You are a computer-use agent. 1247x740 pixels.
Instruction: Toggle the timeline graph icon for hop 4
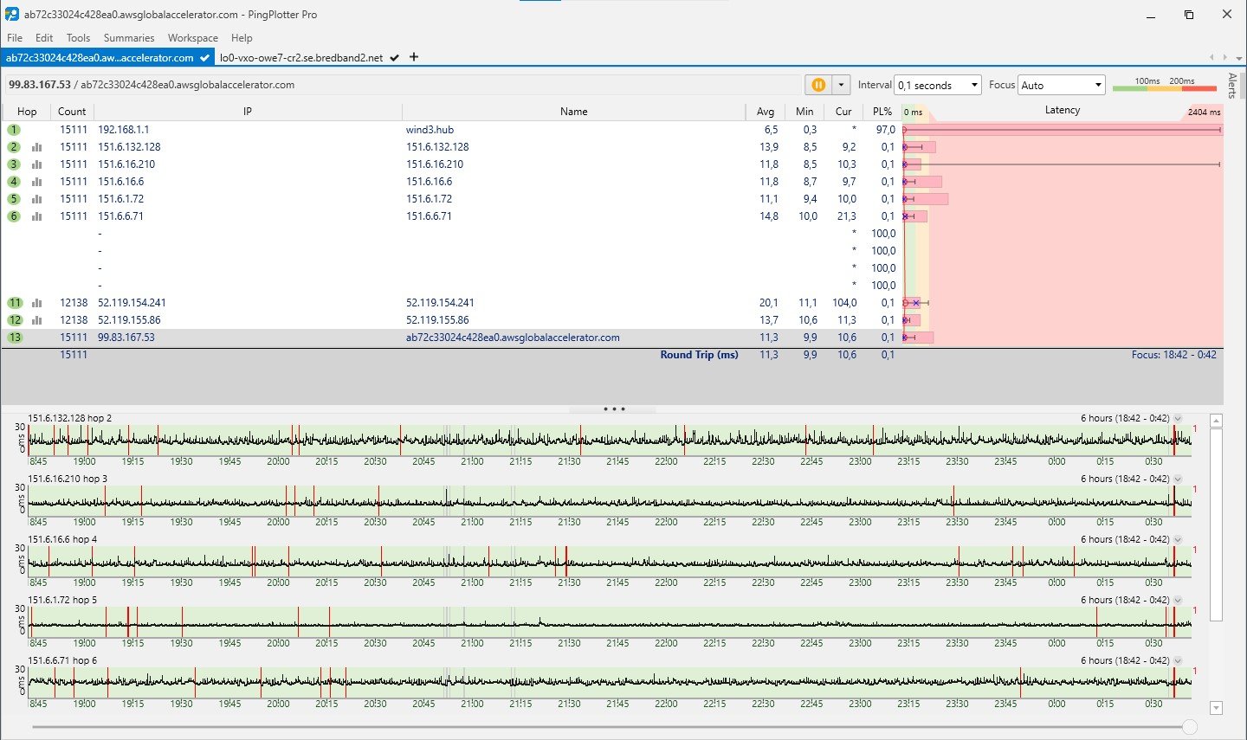36,182
